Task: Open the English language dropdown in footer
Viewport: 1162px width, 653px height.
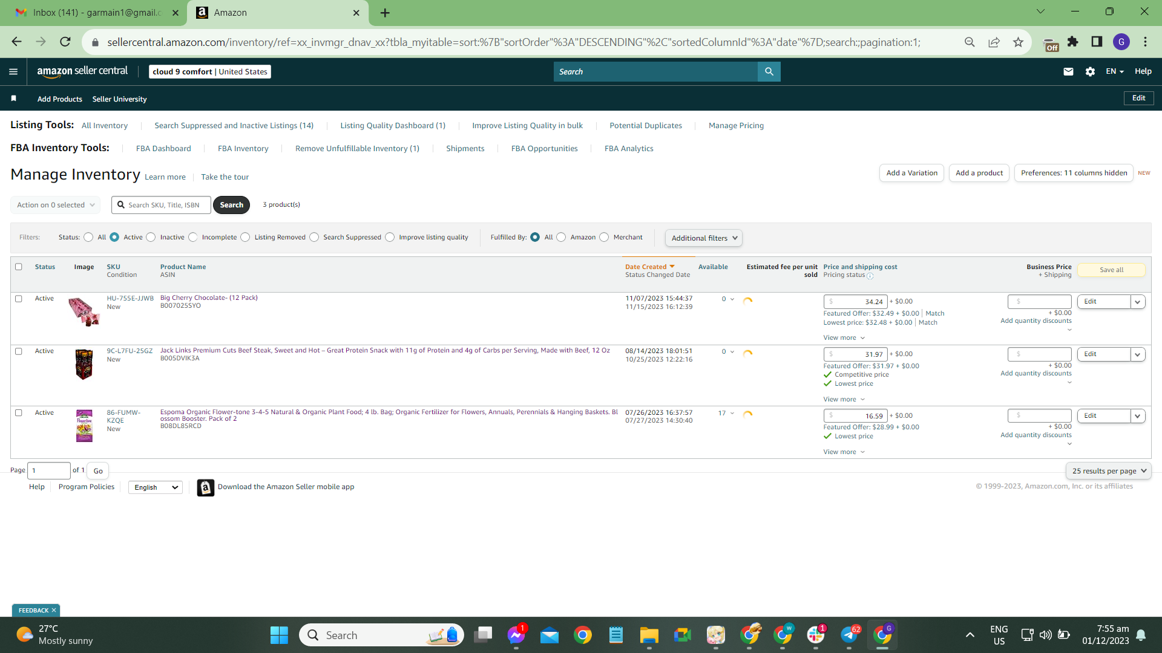Action: pyautogui.click(x=156, y=487)
